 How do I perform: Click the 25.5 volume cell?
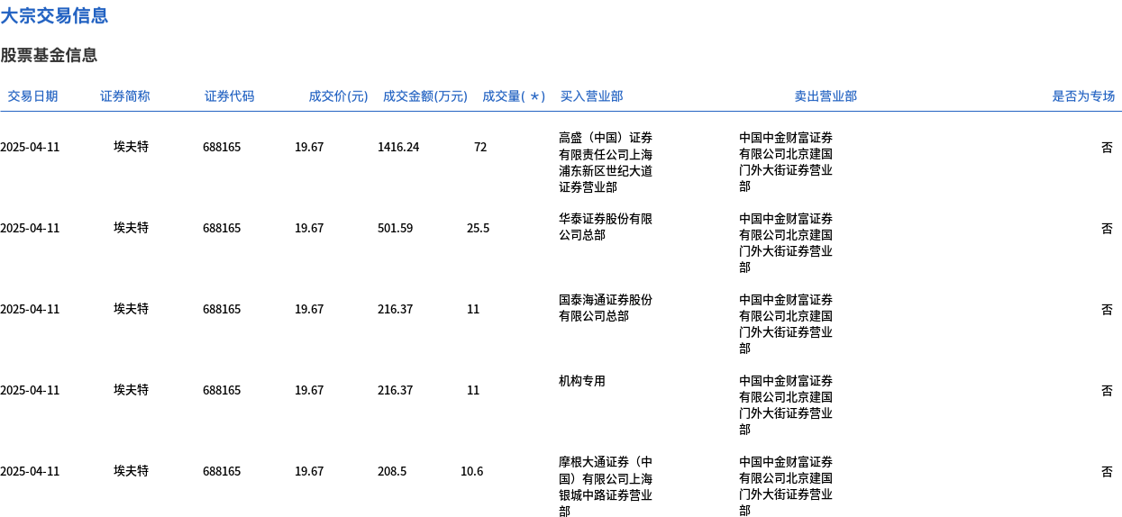[x=479, y=228]
